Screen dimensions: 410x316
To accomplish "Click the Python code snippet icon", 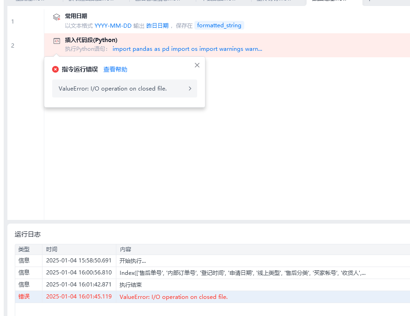I will [x=57, y=41].
